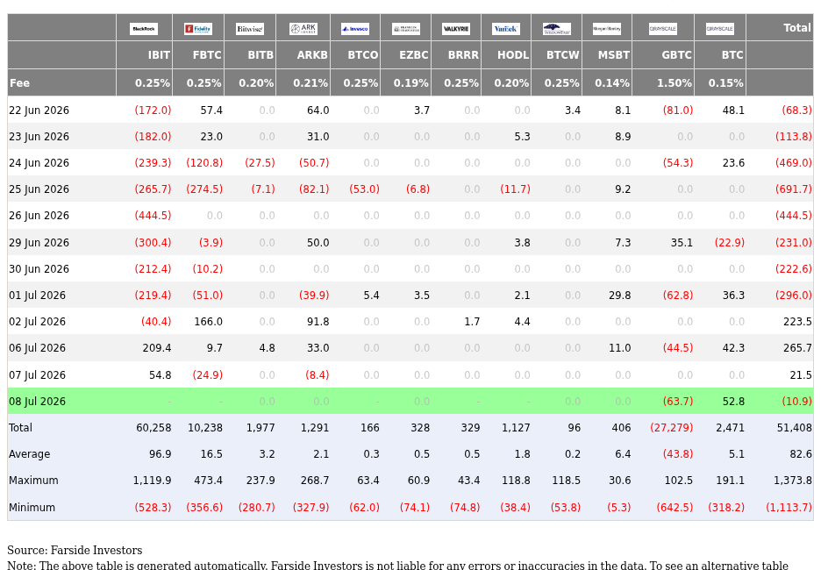Screen dimensions: 828x570
Task: Click the Invesco logo above BTCO
Action: coord(355,28)
